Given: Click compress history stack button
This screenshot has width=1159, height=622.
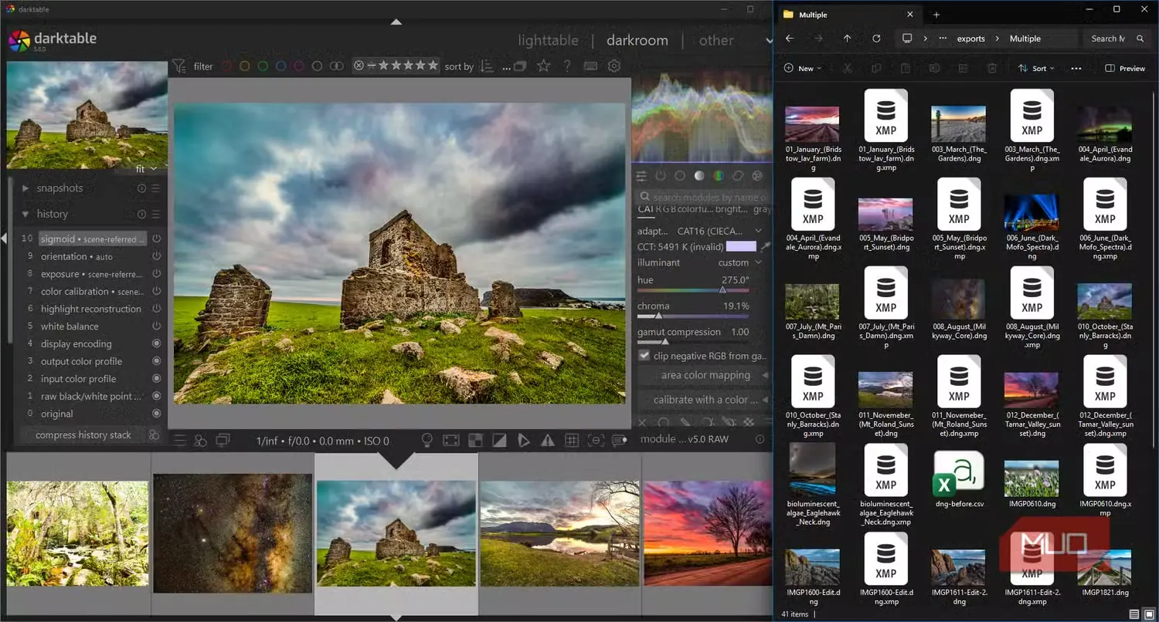Looking at the screenshot, I should [83, 435].
